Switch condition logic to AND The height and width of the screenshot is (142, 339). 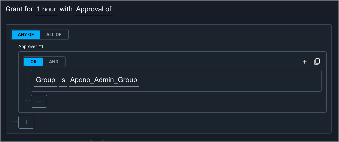coord(54,62)
